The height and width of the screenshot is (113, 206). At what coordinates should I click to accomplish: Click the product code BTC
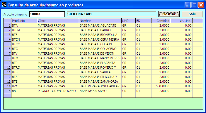tap(24, 49)
